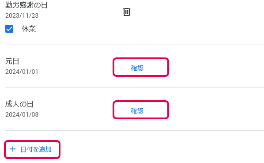Uncheck the 休業 checkbox
Image resolution: width=264 pixels, height=163 pixels.
9,29
